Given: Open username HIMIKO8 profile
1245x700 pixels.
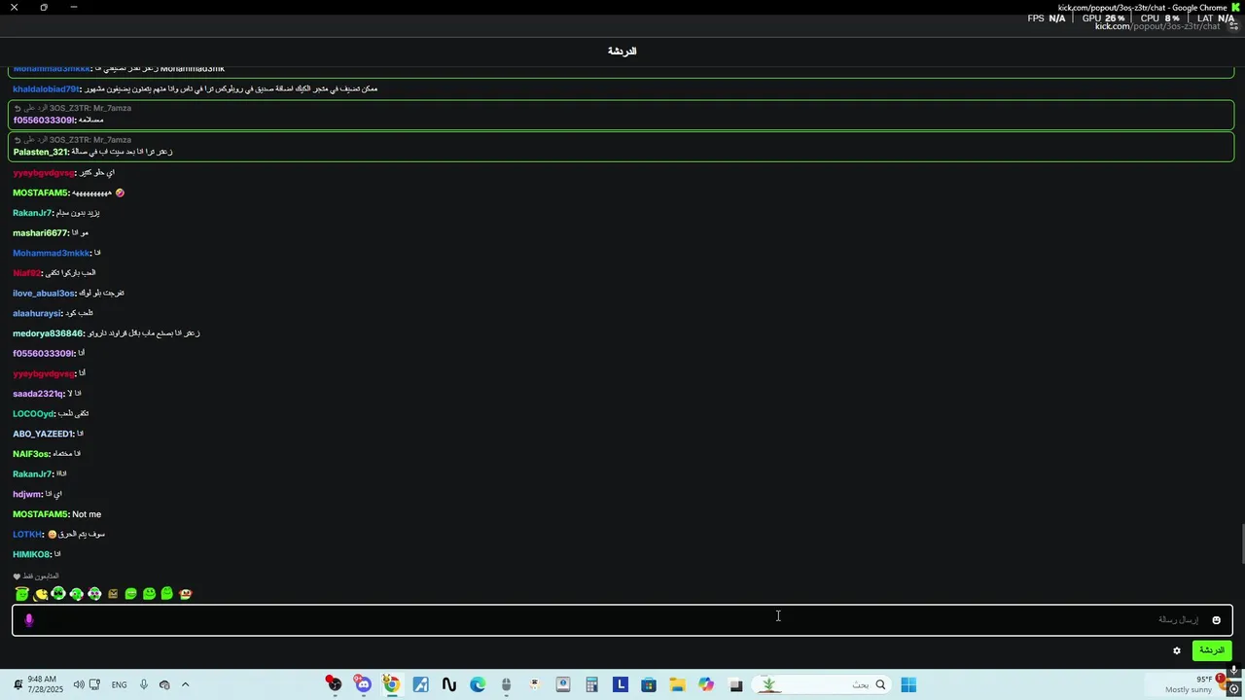Looking at the screenshot, I should click(31, 554).
